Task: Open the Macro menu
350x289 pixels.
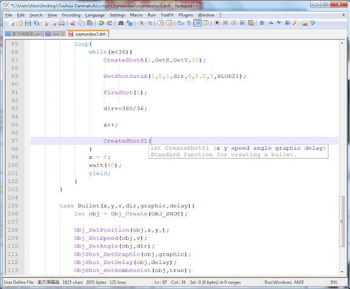Action: 136,15
